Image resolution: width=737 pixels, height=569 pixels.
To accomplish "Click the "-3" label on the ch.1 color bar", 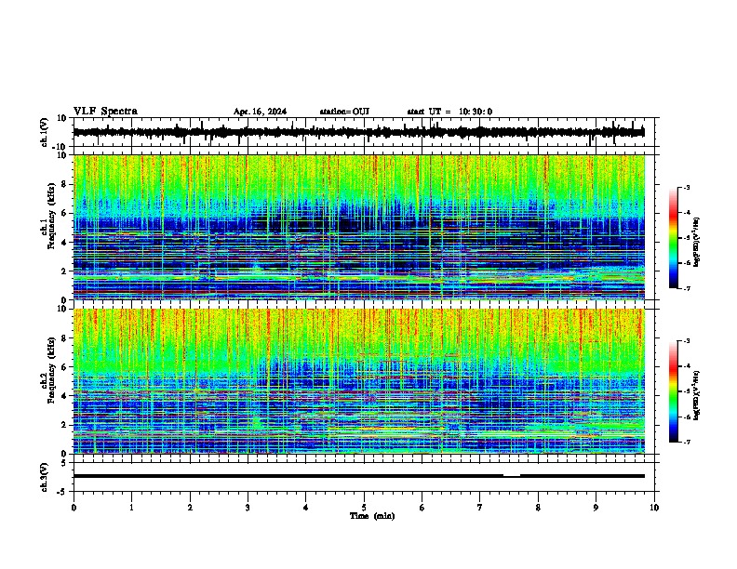I will click(686, 188).
